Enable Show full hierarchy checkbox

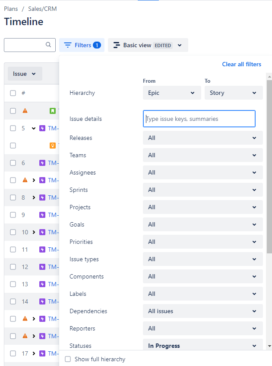68,359
